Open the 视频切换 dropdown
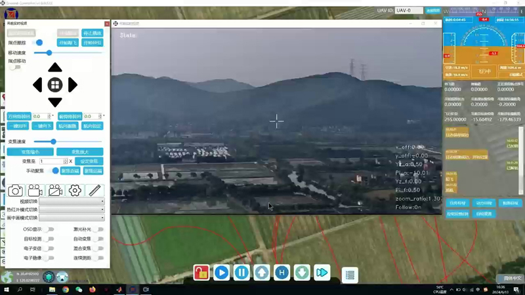 (x=72, y=201)
